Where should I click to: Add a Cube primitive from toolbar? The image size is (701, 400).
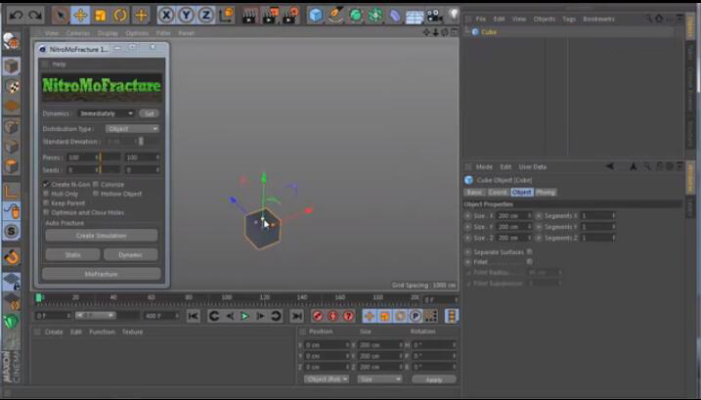coord(316,16)
